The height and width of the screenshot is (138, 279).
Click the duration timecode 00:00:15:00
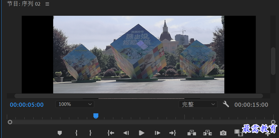251,105
